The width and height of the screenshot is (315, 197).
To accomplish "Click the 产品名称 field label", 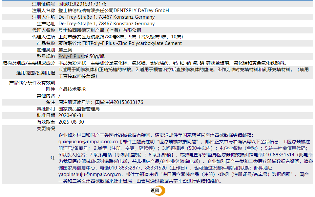I will pyautogui.click(x=46, y=43).
